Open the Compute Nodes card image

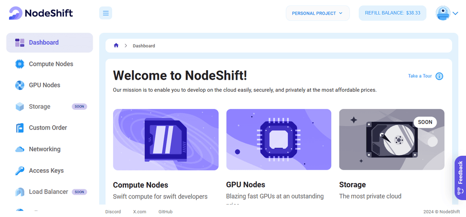point(166,139)
